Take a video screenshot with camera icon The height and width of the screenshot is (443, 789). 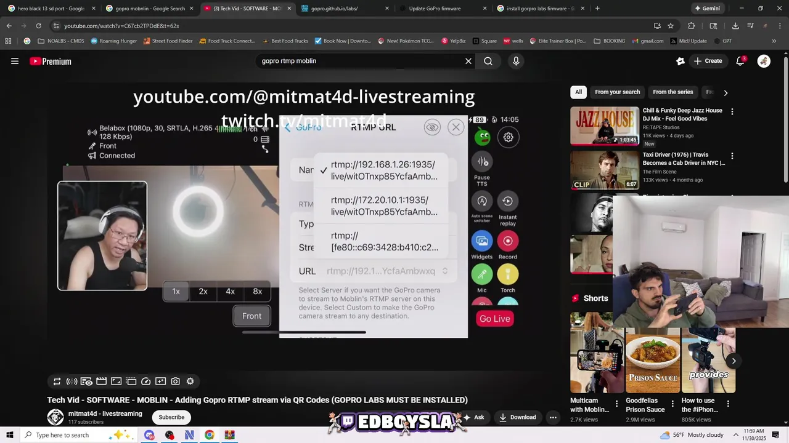tap(175, 381)
